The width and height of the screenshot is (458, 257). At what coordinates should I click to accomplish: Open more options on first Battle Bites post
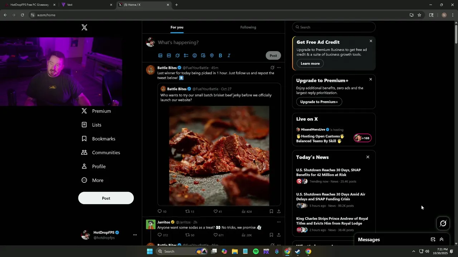tap(279, 67)
